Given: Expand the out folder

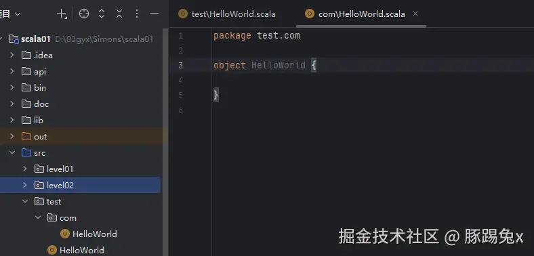Looking at the screenshot, I should click(12, 136).
